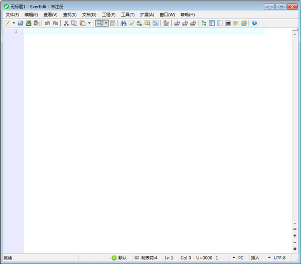Open the 查看(V) menu
Screen dimensions: 301x264
click(50, 15)
